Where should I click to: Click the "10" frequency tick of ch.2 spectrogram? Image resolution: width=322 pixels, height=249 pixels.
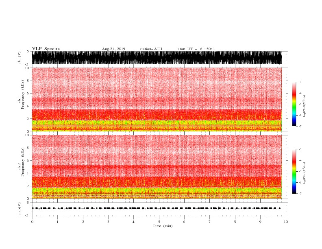click(27, 135)
